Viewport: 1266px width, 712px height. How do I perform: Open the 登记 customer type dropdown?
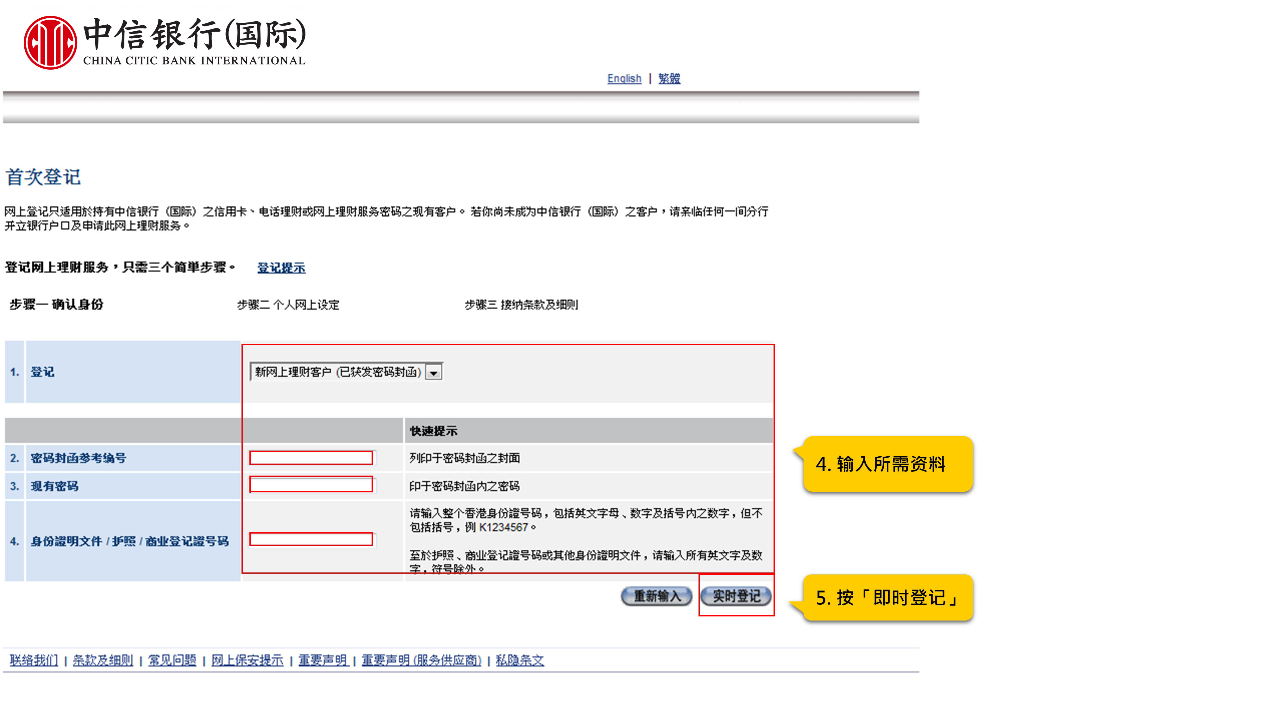[346, 372]
